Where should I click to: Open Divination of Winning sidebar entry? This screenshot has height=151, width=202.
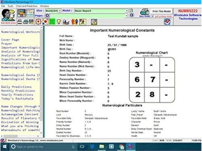pos(20,122)
